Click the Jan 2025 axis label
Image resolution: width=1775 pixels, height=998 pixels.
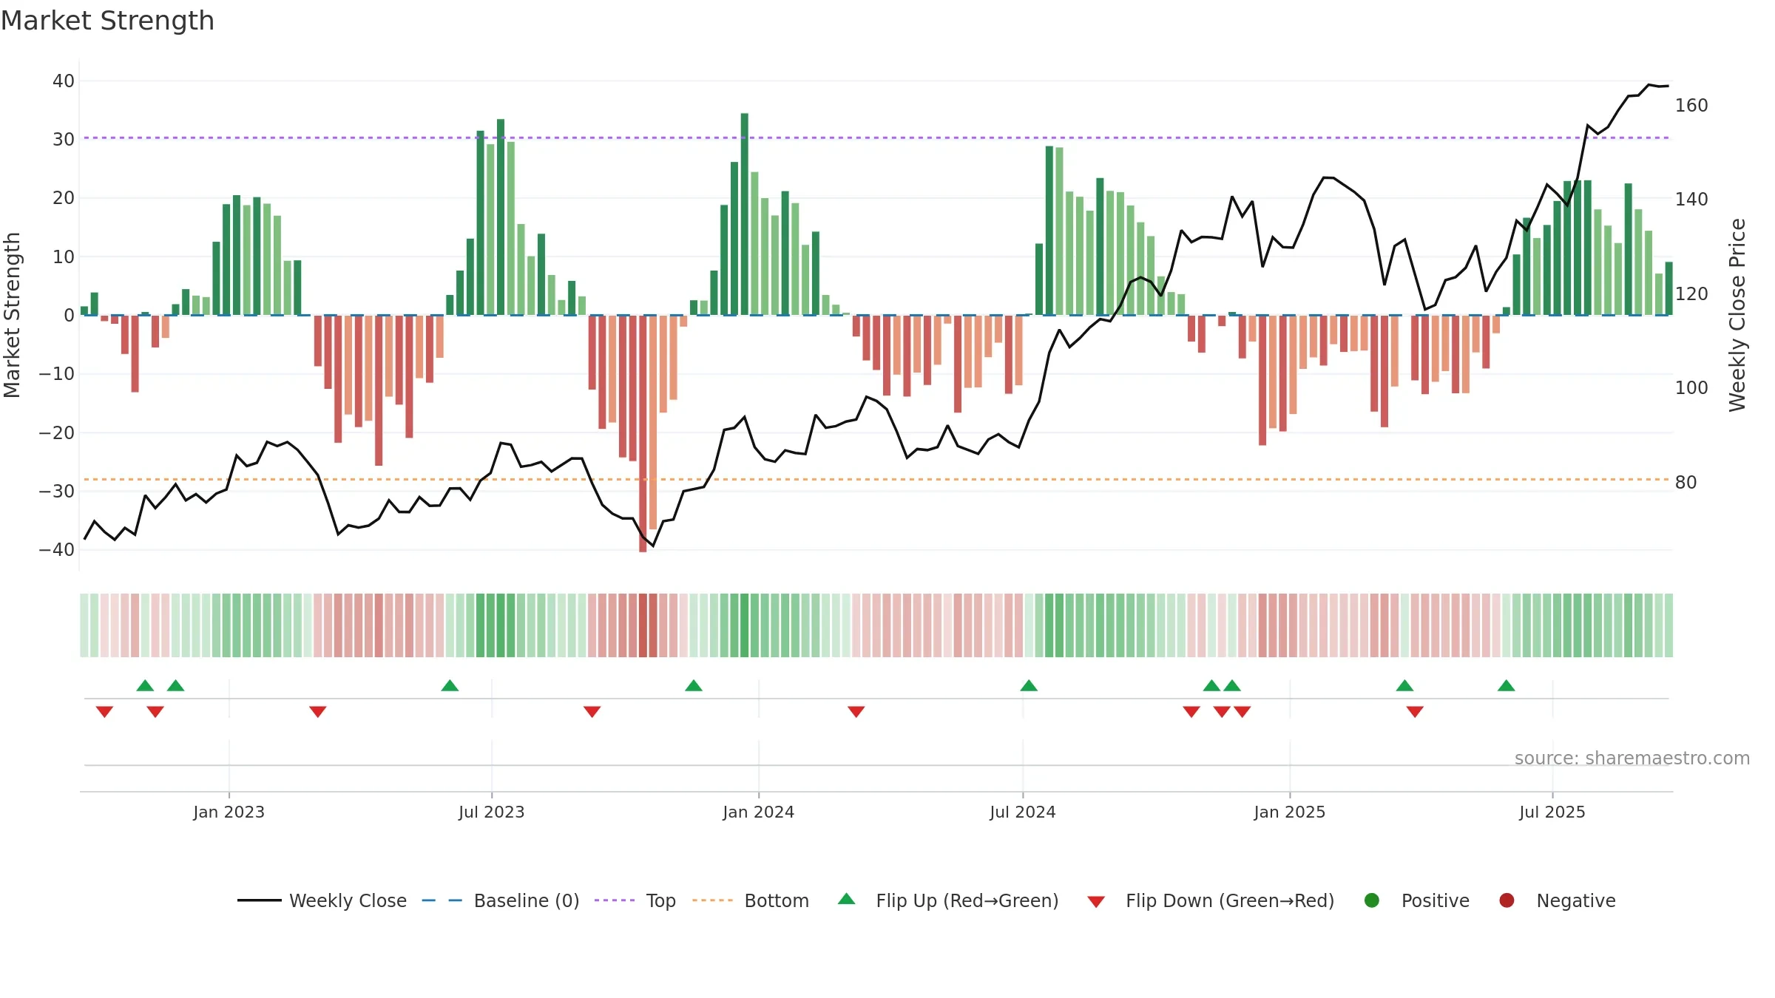[x=1290, y=812]
